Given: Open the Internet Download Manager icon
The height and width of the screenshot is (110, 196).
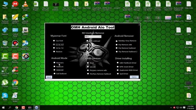Looking at the screenshot, I should [x=25, y=19].
